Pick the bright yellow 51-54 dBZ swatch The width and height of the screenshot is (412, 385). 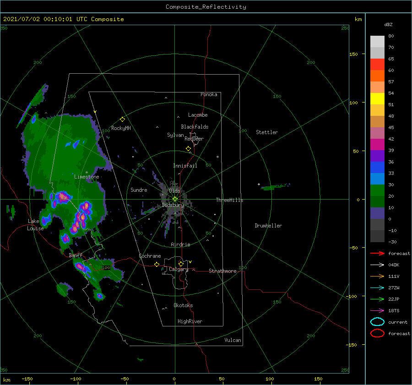tap(377, 99)
